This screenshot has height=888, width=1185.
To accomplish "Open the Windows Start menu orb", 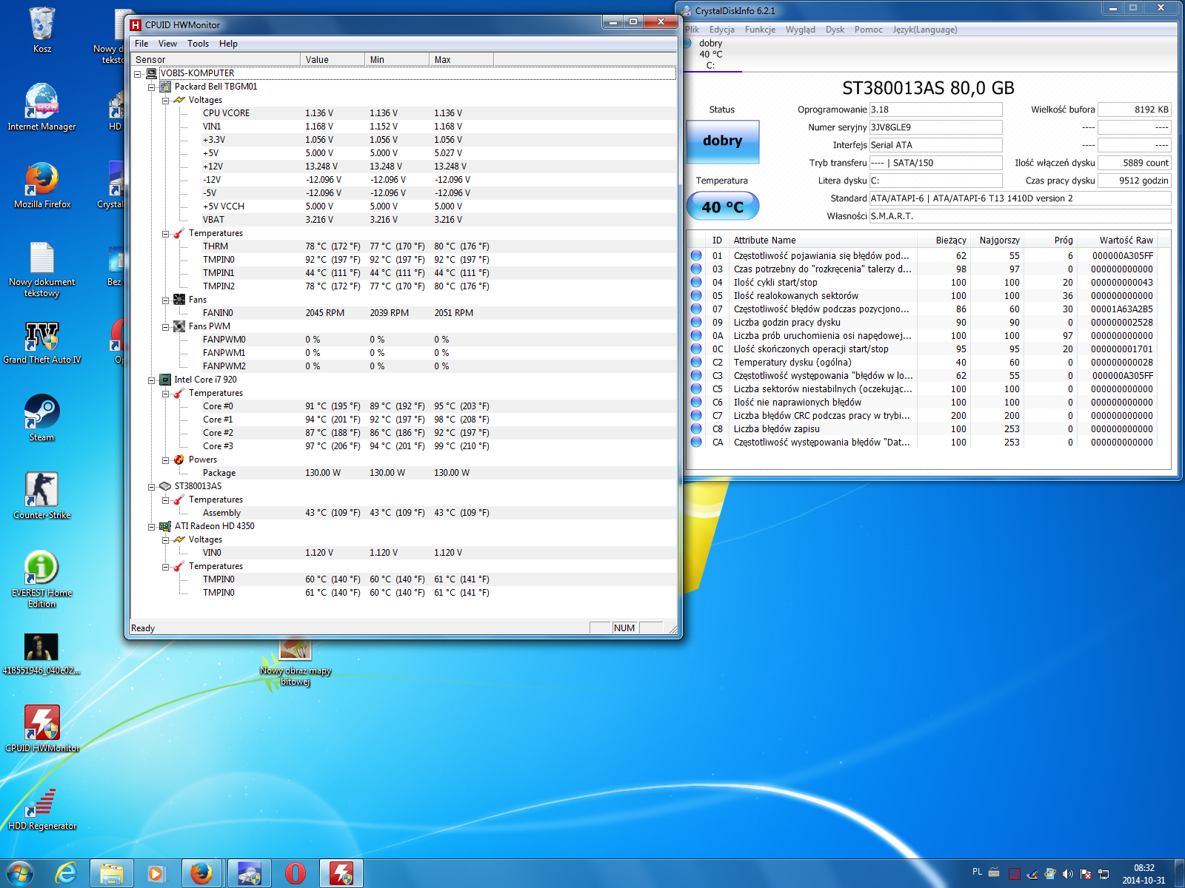I will click(x=20, y=873).
